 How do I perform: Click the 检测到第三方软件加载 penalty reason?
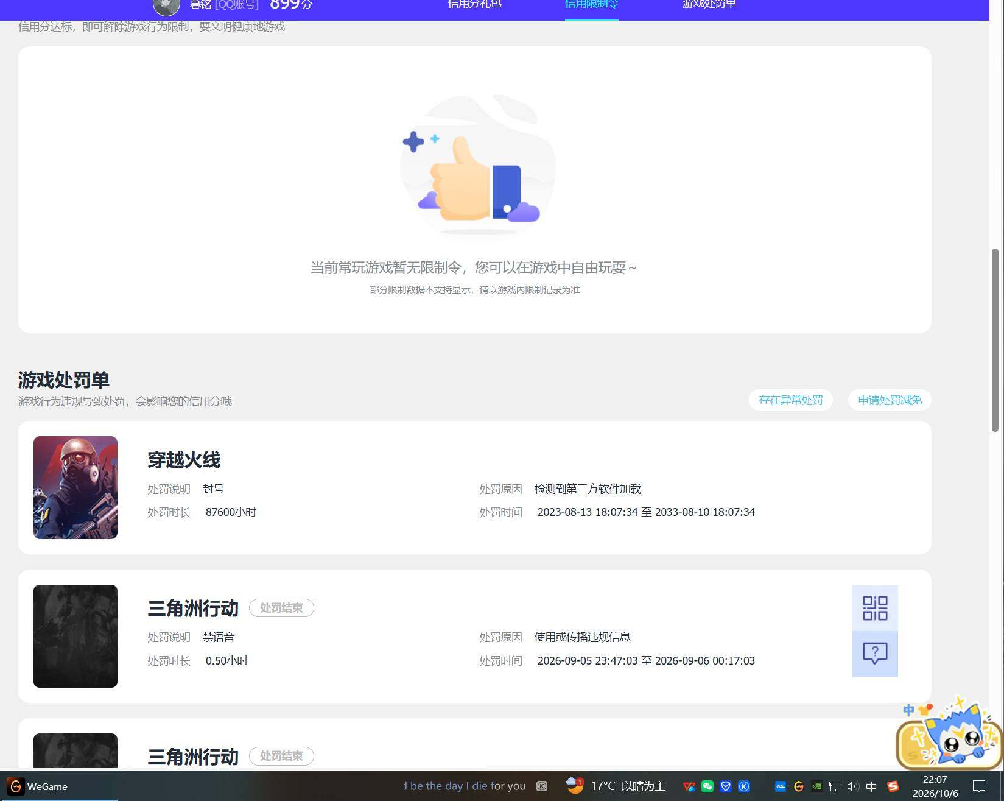click(588, 489)
